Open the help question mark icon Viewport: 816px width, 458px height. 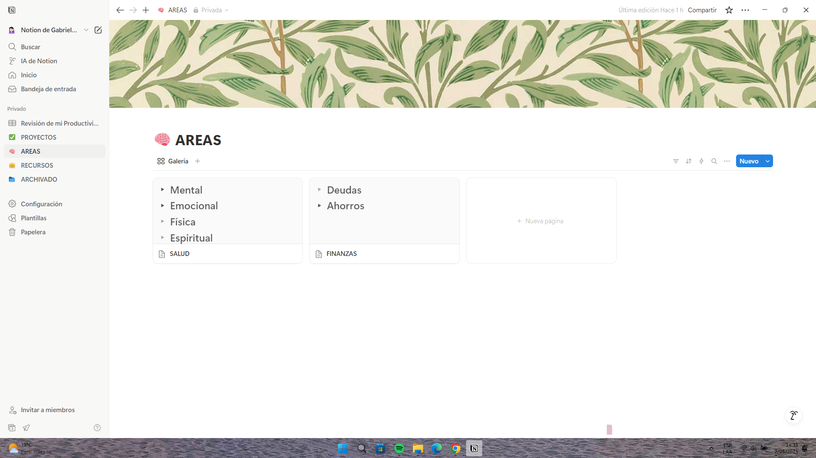pyautogui.click(x=97, y=428)
